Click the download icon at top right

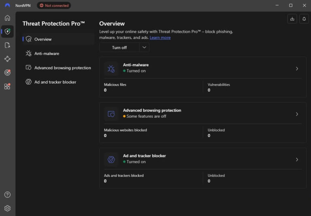pos(292,19)
